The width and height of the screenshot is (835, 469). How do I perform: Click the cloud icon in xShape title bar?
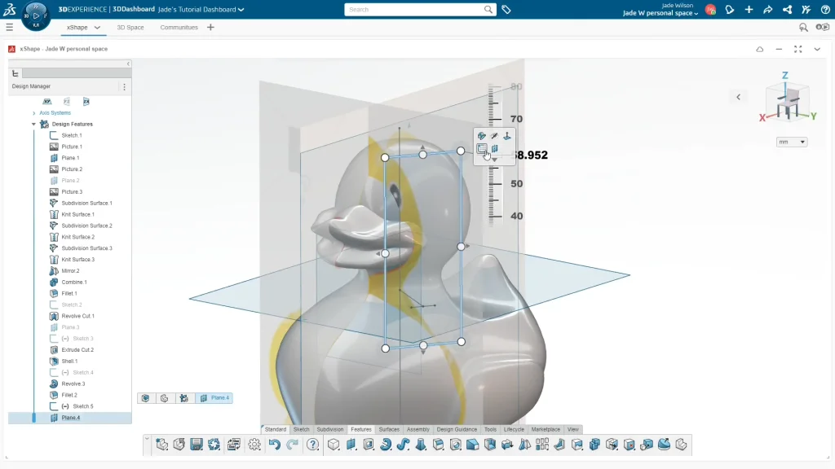click(x=760, y=49)
